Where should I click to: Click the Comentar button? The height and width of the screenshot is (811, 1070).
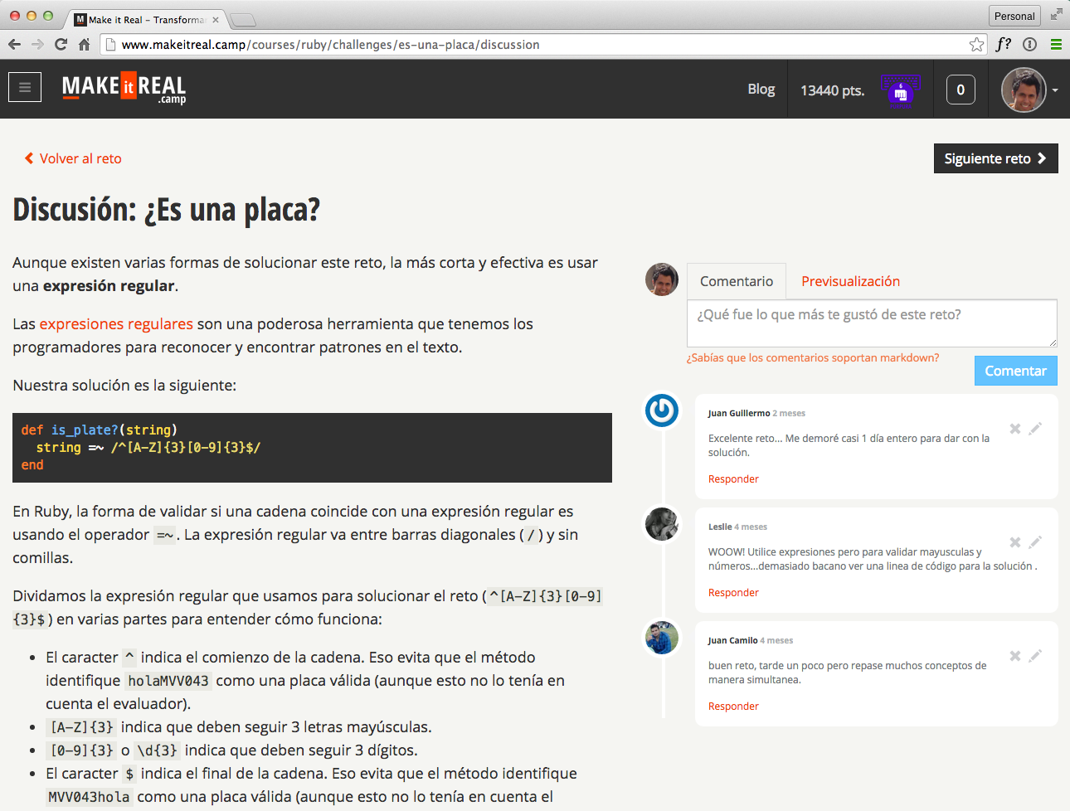[1015, 371]
